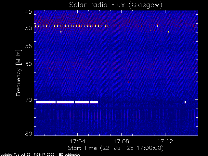Image resolution: width=208 pixels, height=156 pixels.
Task: Click the isolated bright spot near 70 MHz after 17:12
Action: (185, 102)
